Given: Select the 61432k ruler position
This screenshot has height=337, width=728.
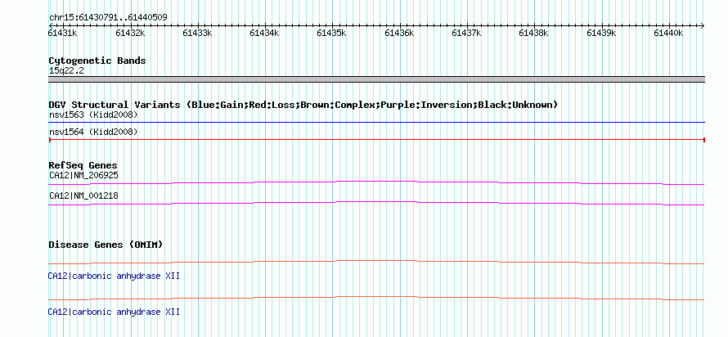Looking at the screenshot, I should tap(130, 33).
